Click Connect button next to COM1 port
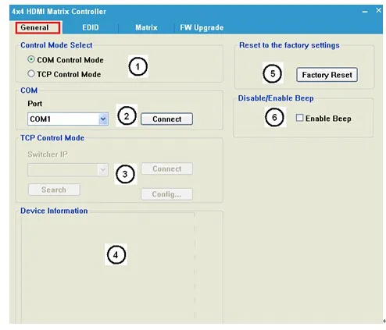Screen dimensions: 386x330 (166, 119)
